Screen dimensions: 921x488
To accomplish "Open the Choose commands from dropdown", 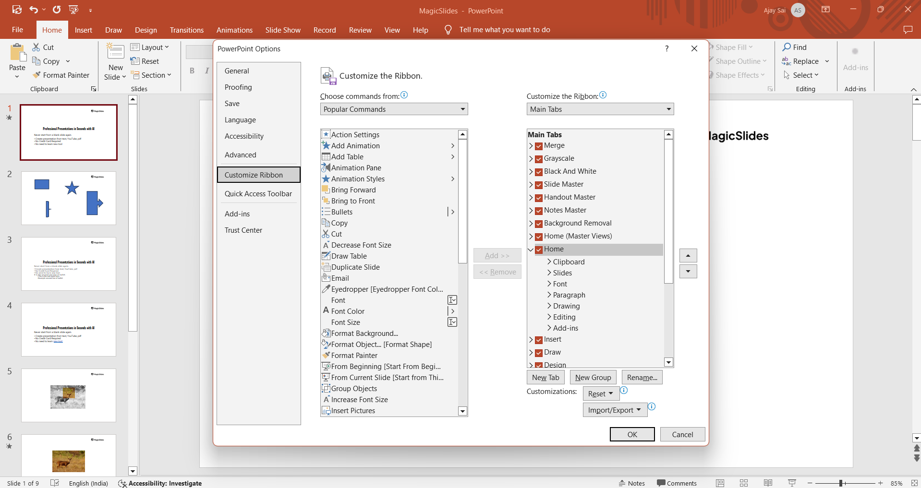I will [x=394, y=109].
